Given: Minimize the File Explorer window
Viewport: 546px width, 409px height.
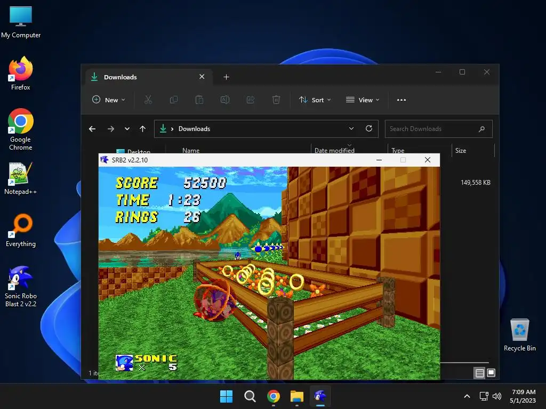Looking at the screenshot, I should [x=438, y=72].
